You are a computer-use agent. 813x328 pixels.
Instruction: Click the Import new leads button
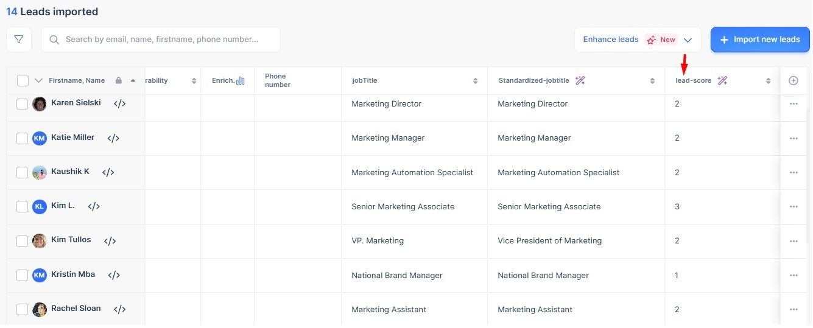(759, 40)
